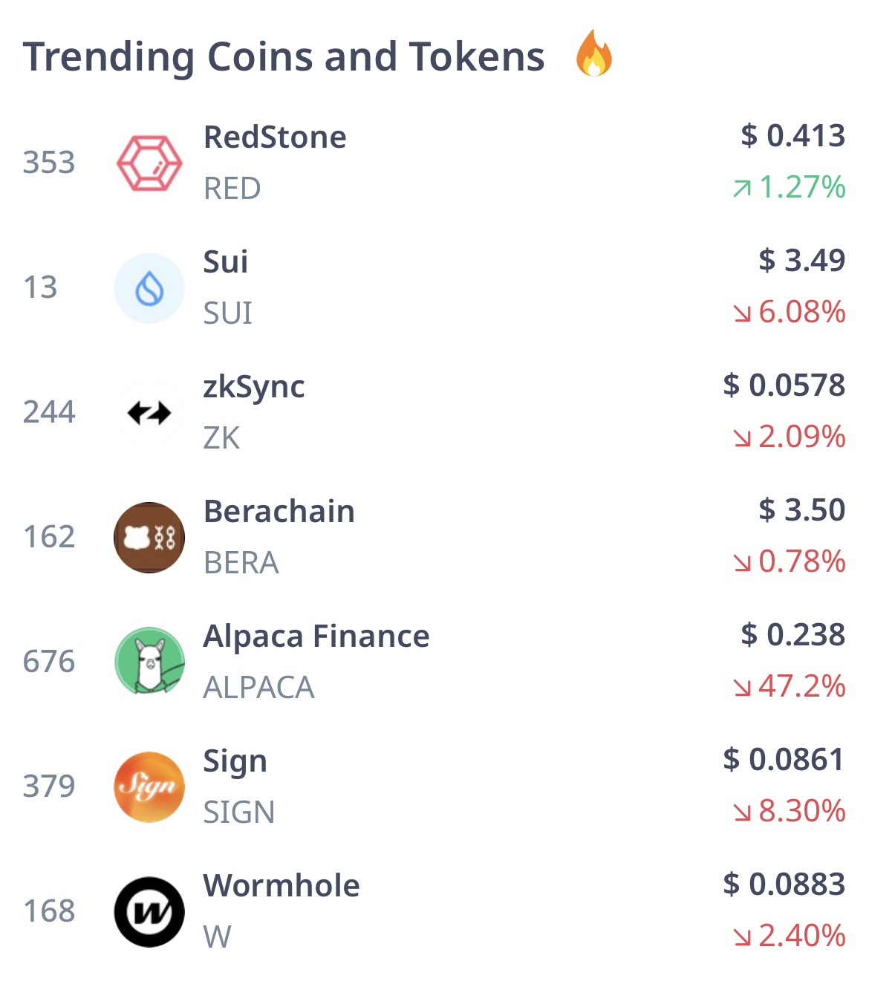This screenshot has width=869, height=987.
Task: Select the Berachain brown bear icon
Action: coord(149,538)
